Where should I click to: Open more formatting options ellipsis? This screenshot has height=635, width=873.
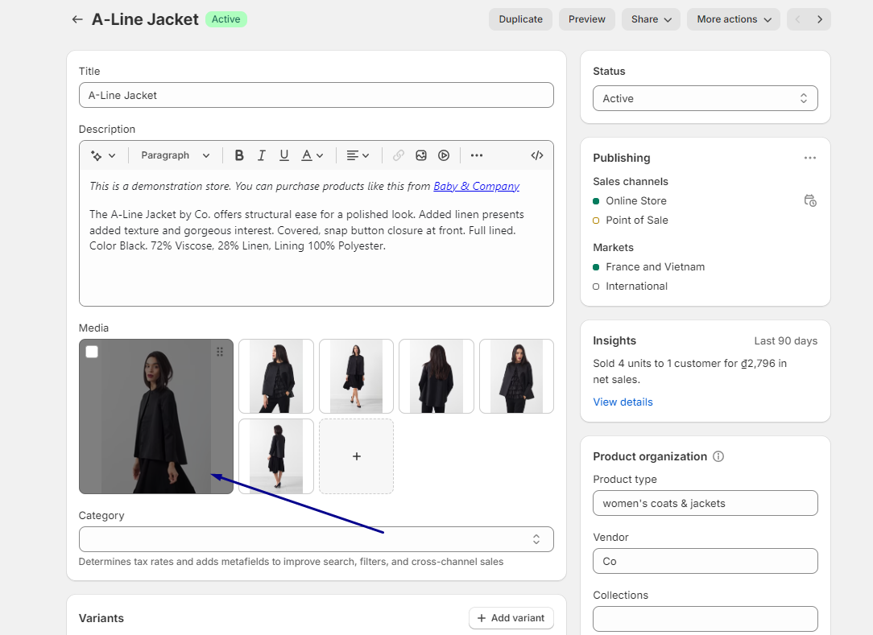[x=477, y=156]
